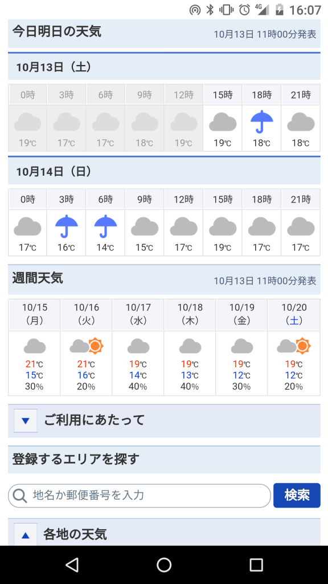Tap the Android back navigation button

[x=72, y=565]
